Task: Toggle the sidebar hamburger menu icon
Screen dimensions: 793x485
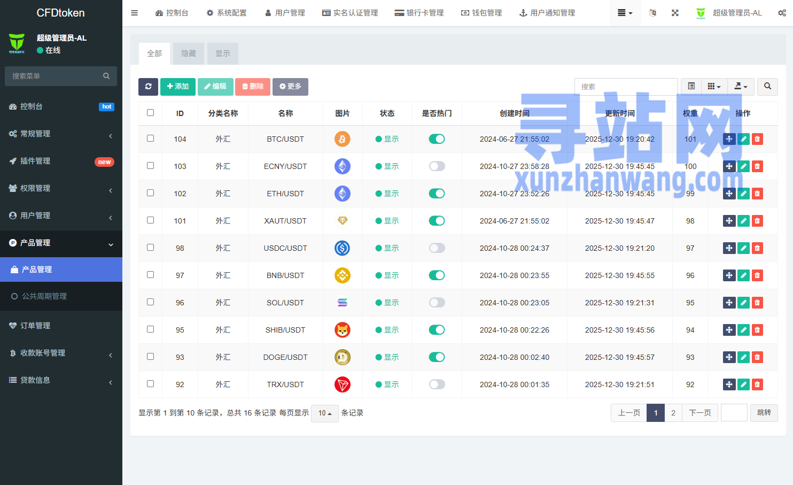Action: [135, 13]
